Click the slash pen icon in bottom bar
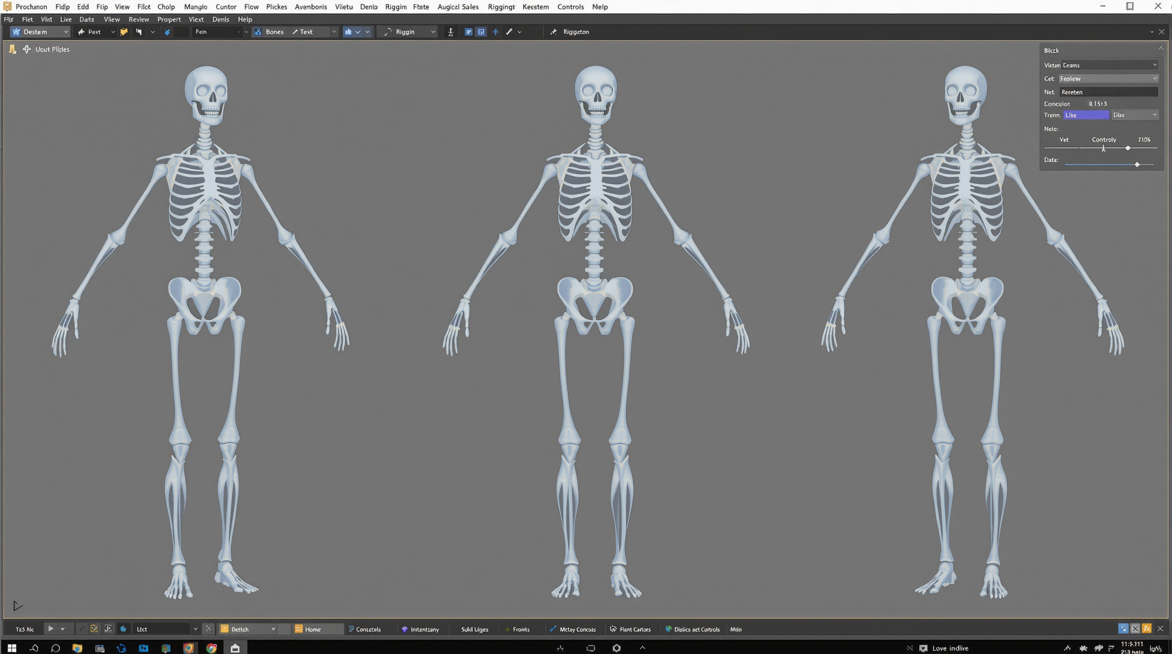The height and width of the screenshot is (654, 1172). [x=81, y=628]
